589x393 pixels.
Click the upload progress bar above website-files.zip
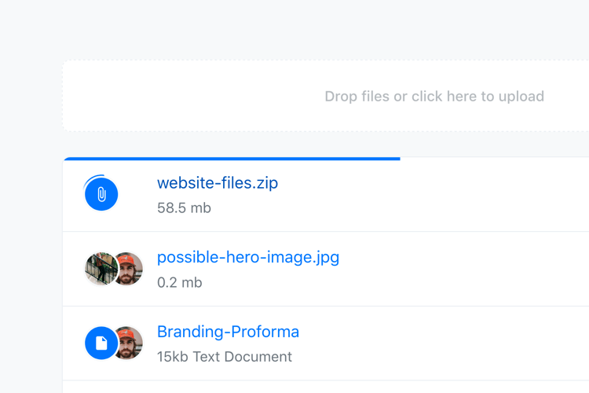pos(232,159)
